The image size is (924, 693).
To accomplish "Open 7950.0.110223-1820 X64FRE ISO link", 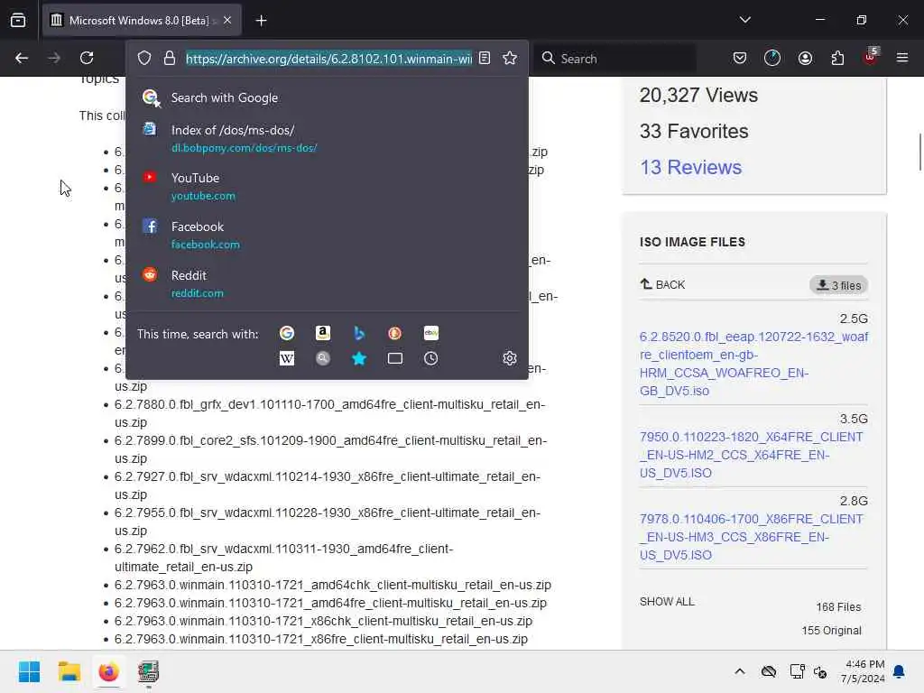I will (752, 455).
